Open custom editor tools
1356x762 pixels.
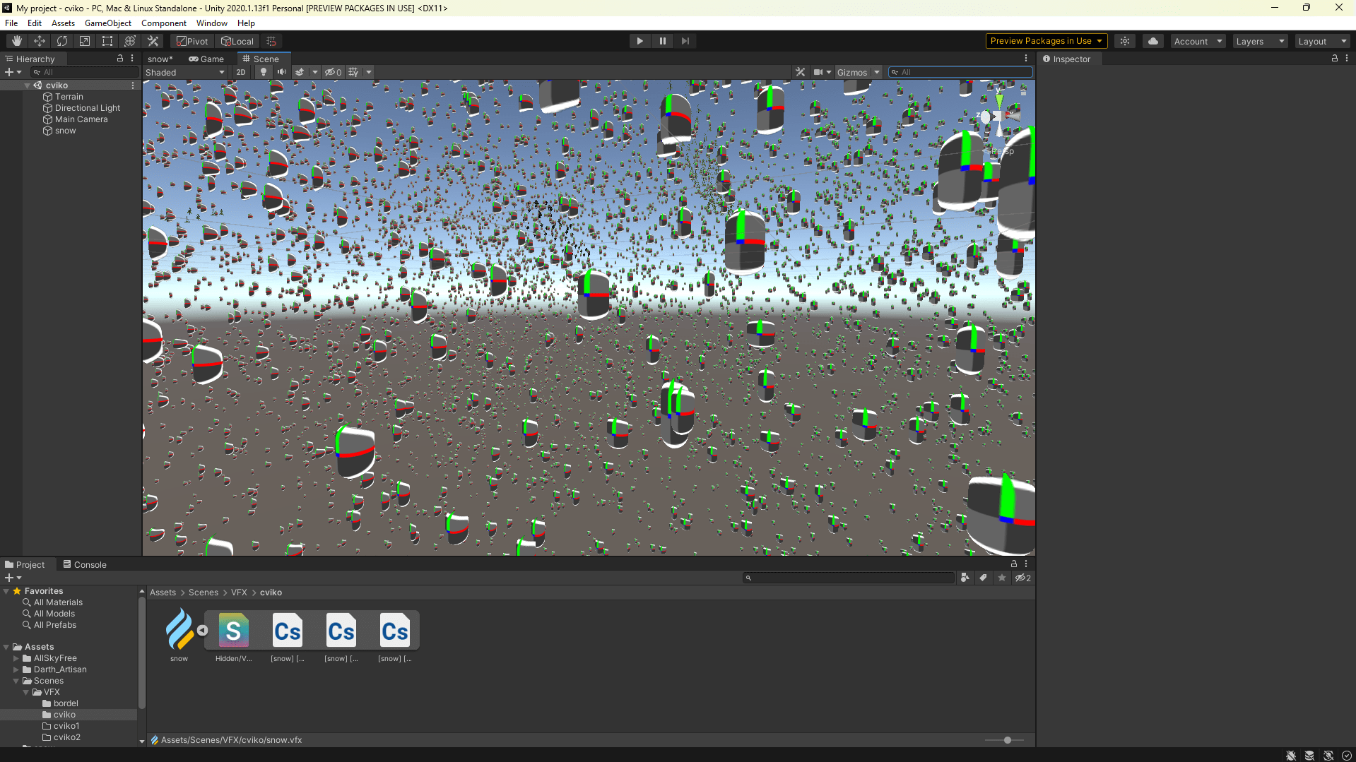153,41
